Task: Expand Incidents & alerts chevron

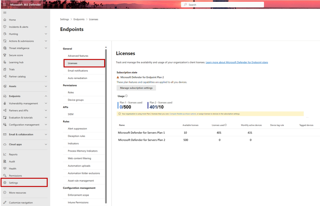Action: (46, 27)
